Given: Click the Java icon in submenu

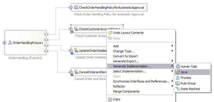Looking at the screenshot, I should 177,72.
